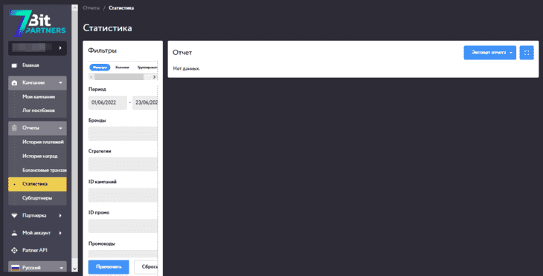Click the Партнерка diamond icon
543x276 pixels.
(x=14, y=216)
